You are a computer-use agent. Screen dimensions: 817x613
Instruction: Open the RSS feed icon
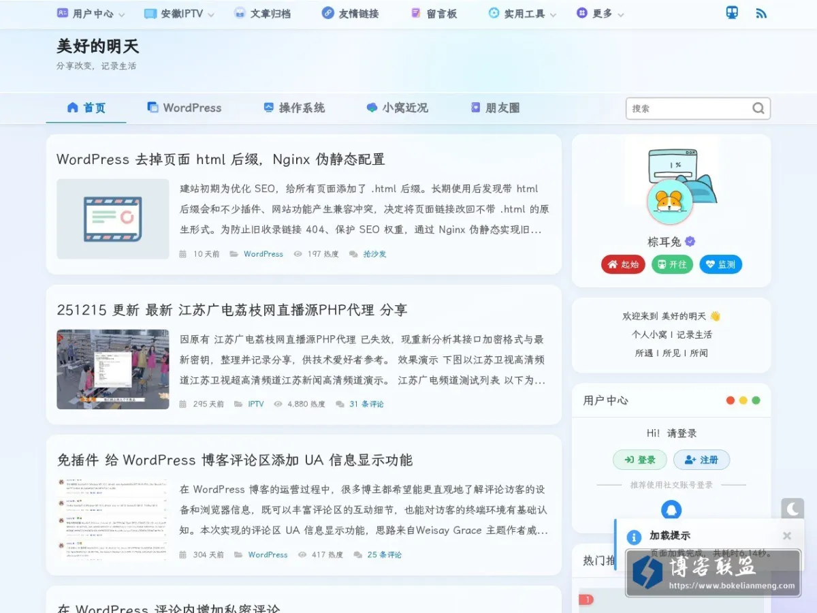click(761, 14)
